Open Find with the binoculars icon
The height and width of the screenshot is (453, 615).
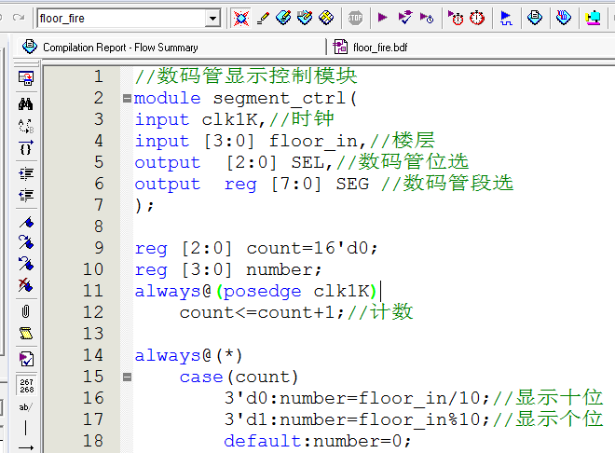click(26, 104)
